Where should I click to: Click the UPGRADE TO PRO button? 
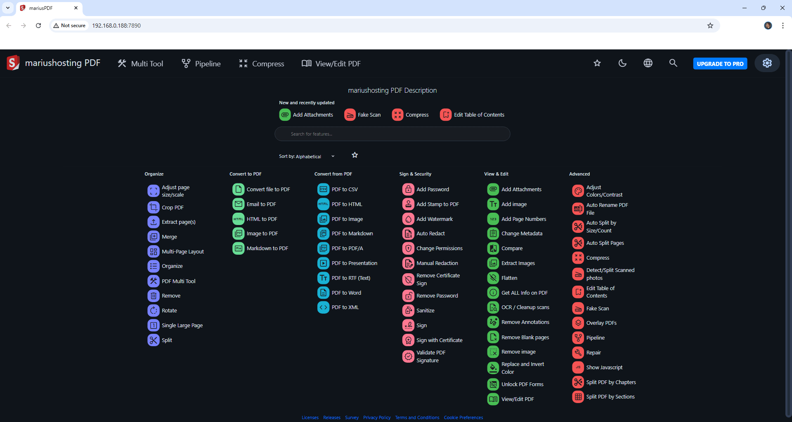click(720, 63)
